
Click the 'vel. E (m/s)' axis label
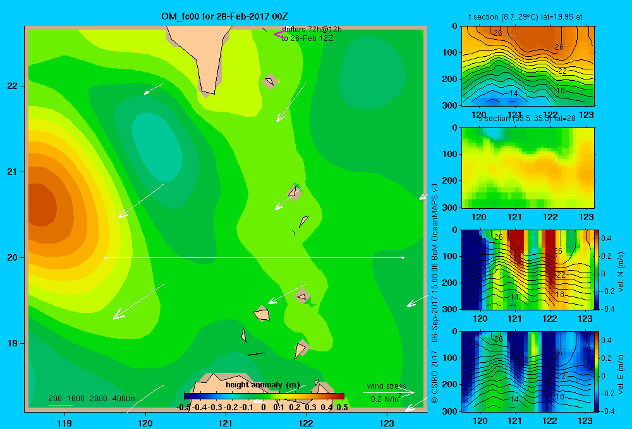pyautogui.click(x=621, y=374)
